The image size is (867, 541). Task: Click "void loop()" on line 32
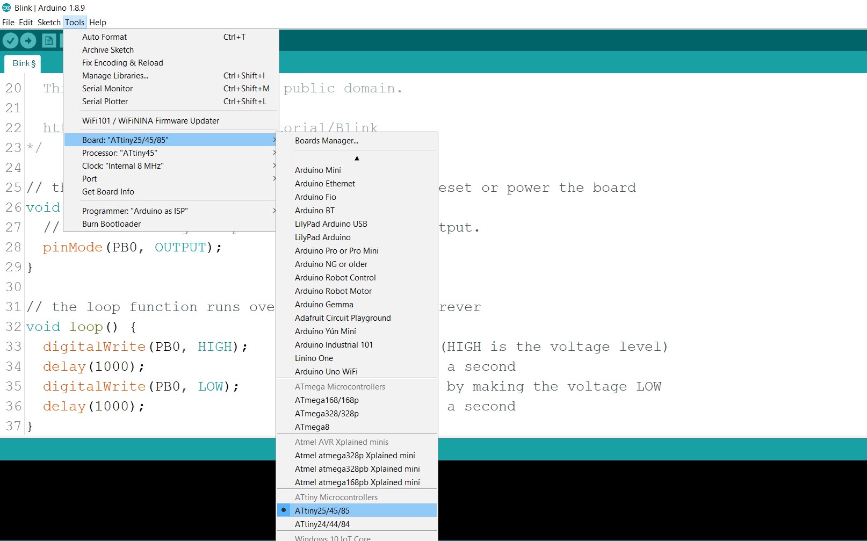click(x=72, y=327)
